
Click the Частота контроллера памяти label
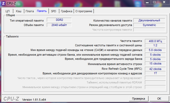pos(112,30)
